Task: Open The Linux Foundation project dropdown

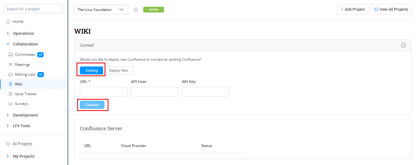Action: pyautogui.click(x=101, y=10)
